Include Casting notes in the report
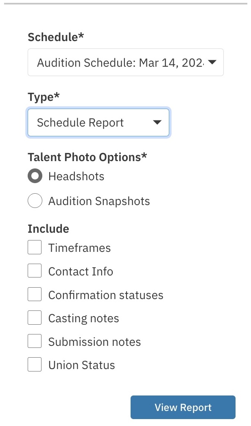 click(35, 318)
